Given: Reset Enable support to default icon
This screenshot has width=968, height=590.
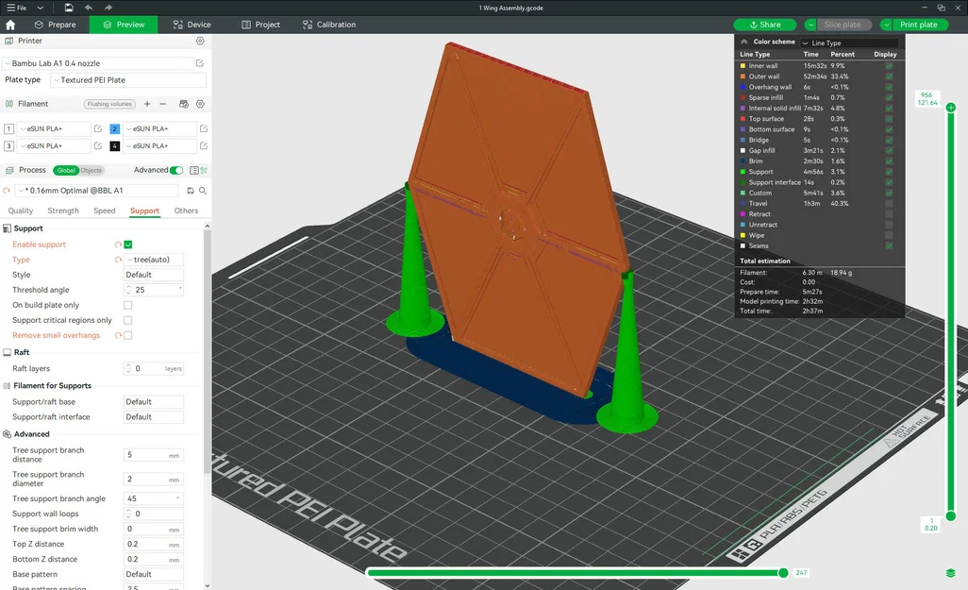Looking at the screenshot, I should [118, 244].
